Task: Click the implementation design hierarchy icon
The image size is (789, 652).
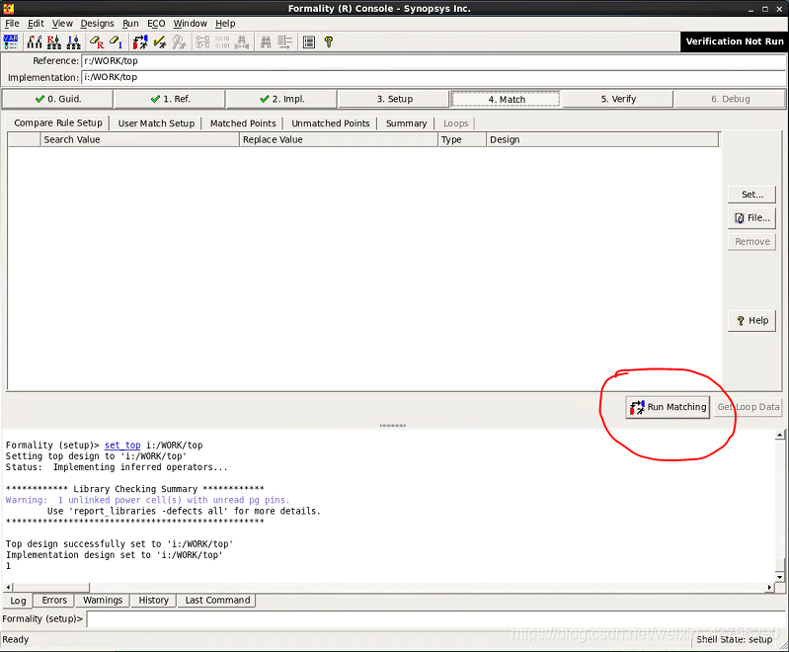Action: 73,41
